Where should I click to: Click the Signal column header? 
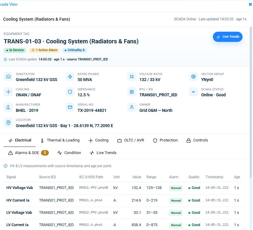(x=11, y=177)
